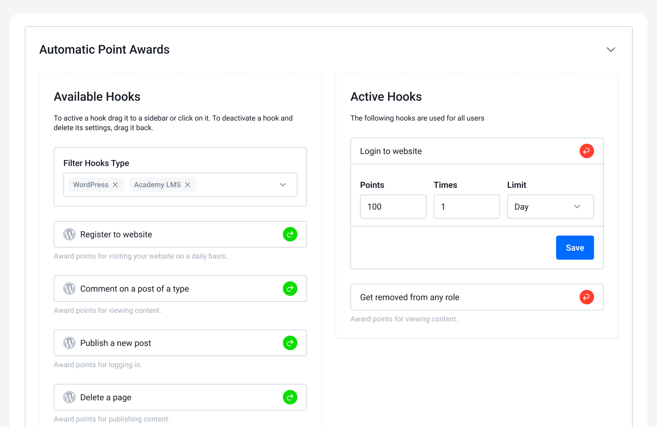Activate the Register to website hook via green arrow
Screen dimensions: 657x427
(290, 234)
